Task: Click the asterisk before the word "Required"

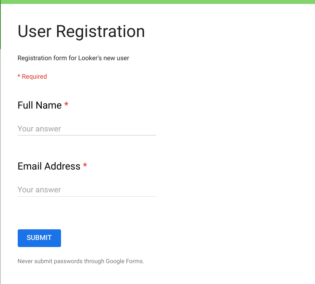Action: 19,76
